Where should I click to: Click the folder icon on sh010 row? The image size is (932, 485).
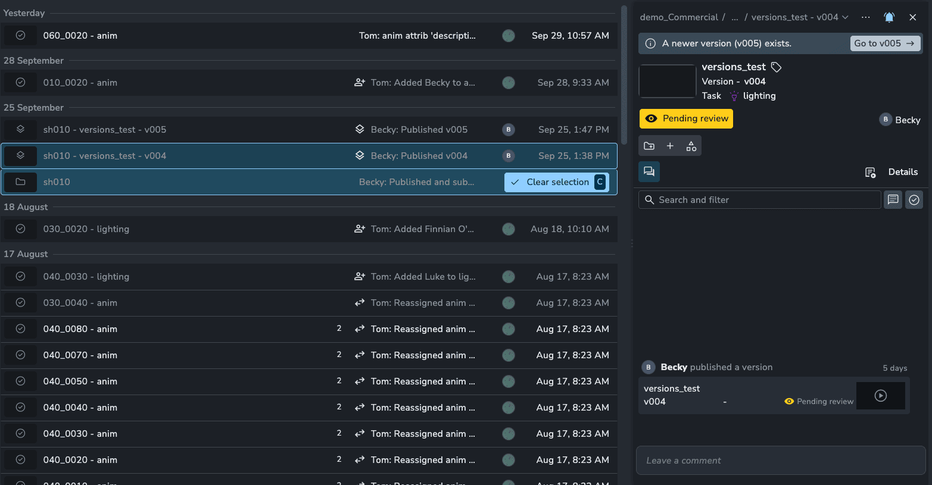(20, 182)
